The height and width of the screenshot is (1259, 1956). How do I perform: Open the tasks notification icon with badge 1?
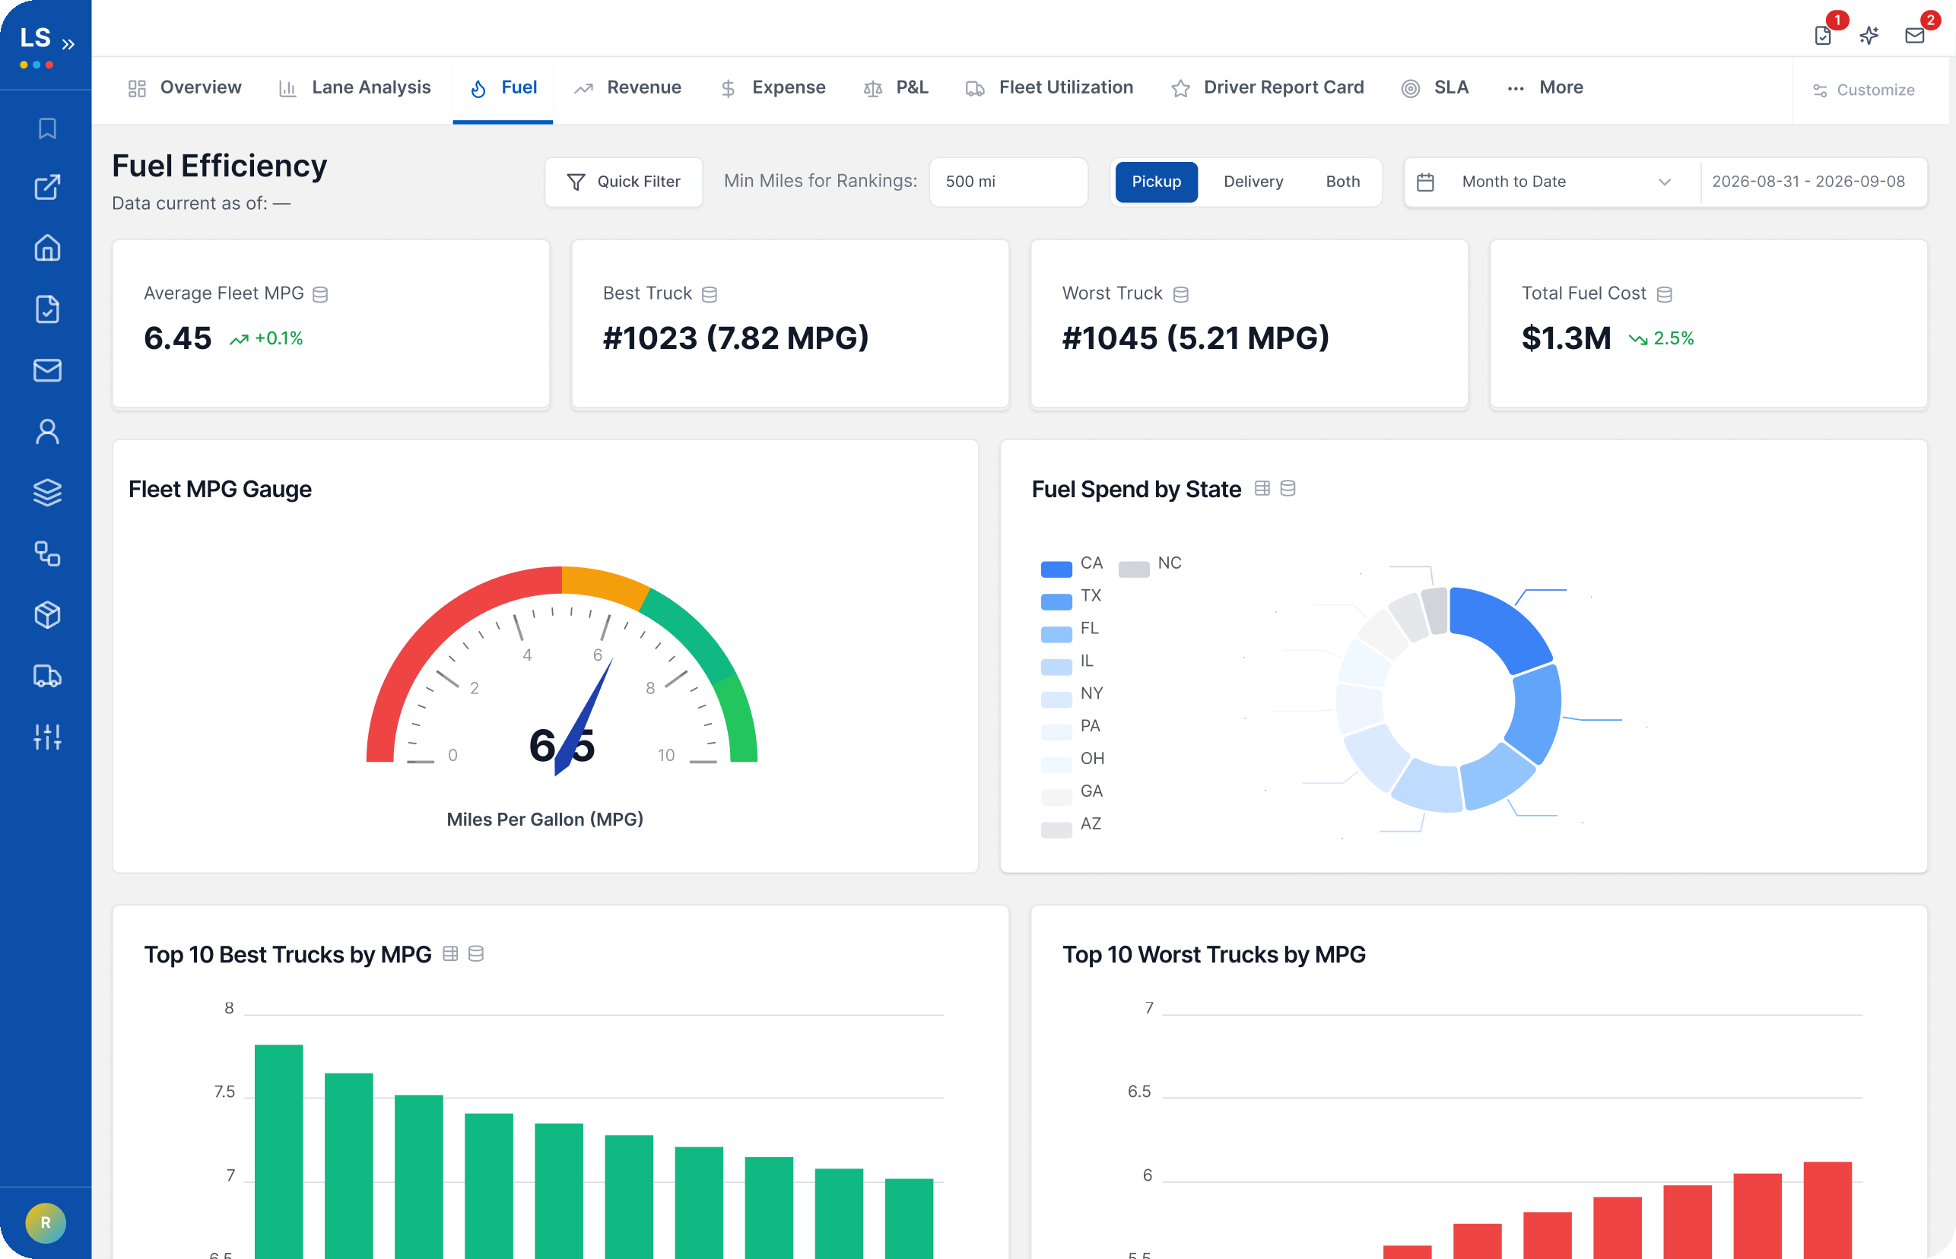click(1823, 35)
